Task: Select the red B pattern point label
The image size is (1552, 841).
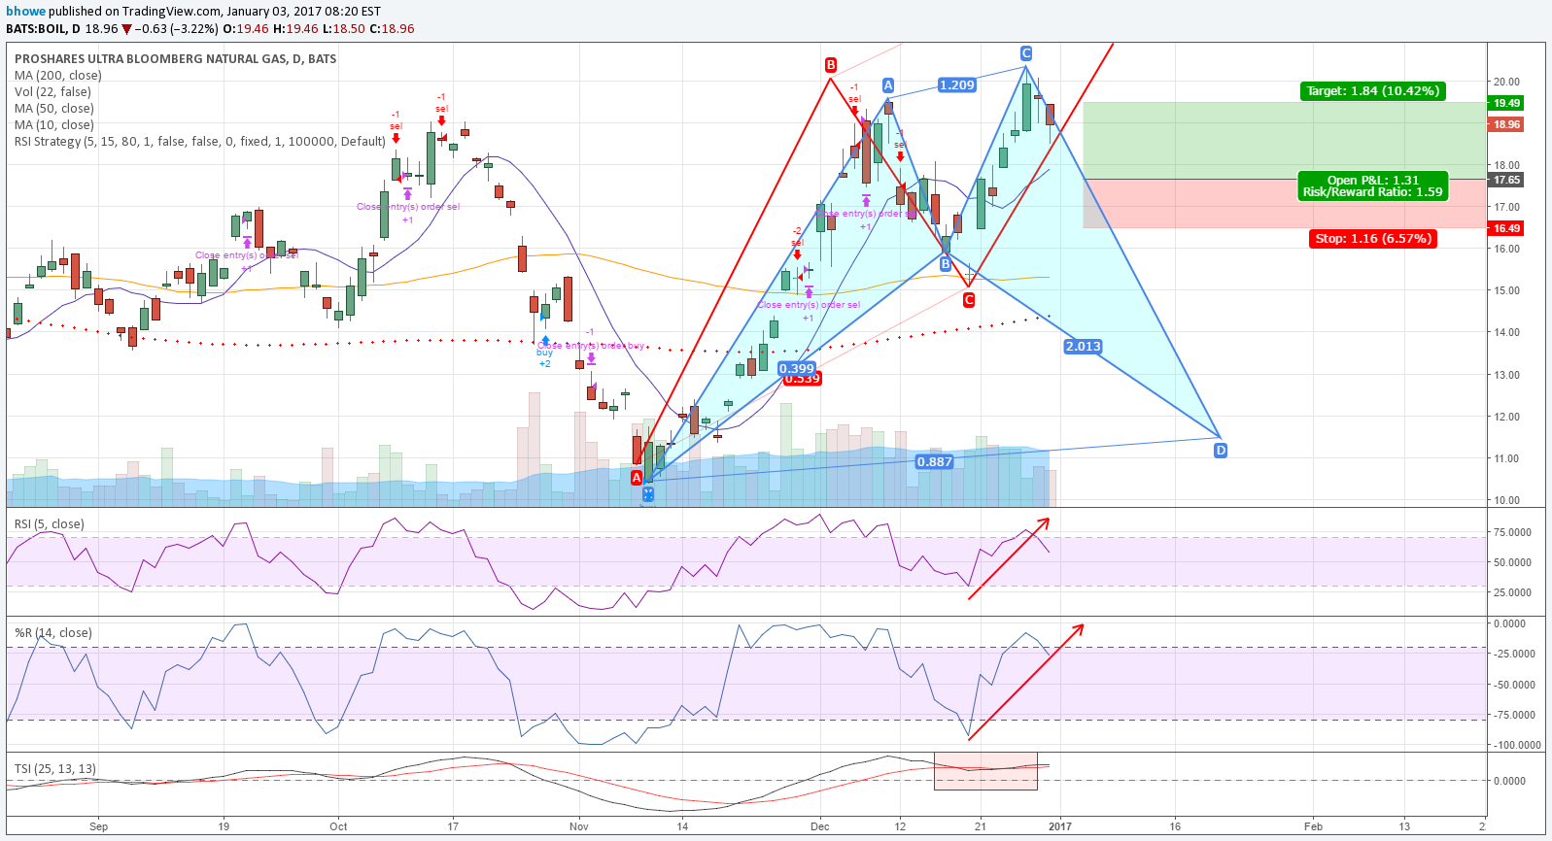Action: coord(831,65)
